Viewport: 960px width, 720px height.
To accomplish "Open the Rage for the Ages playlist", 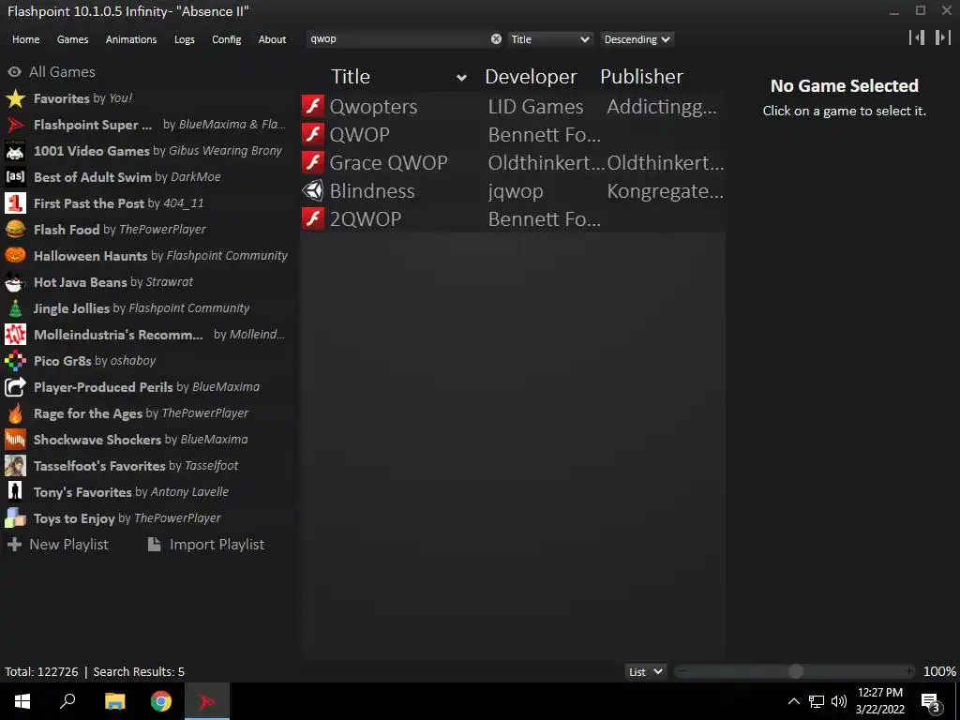I will (x=145, y=413).
